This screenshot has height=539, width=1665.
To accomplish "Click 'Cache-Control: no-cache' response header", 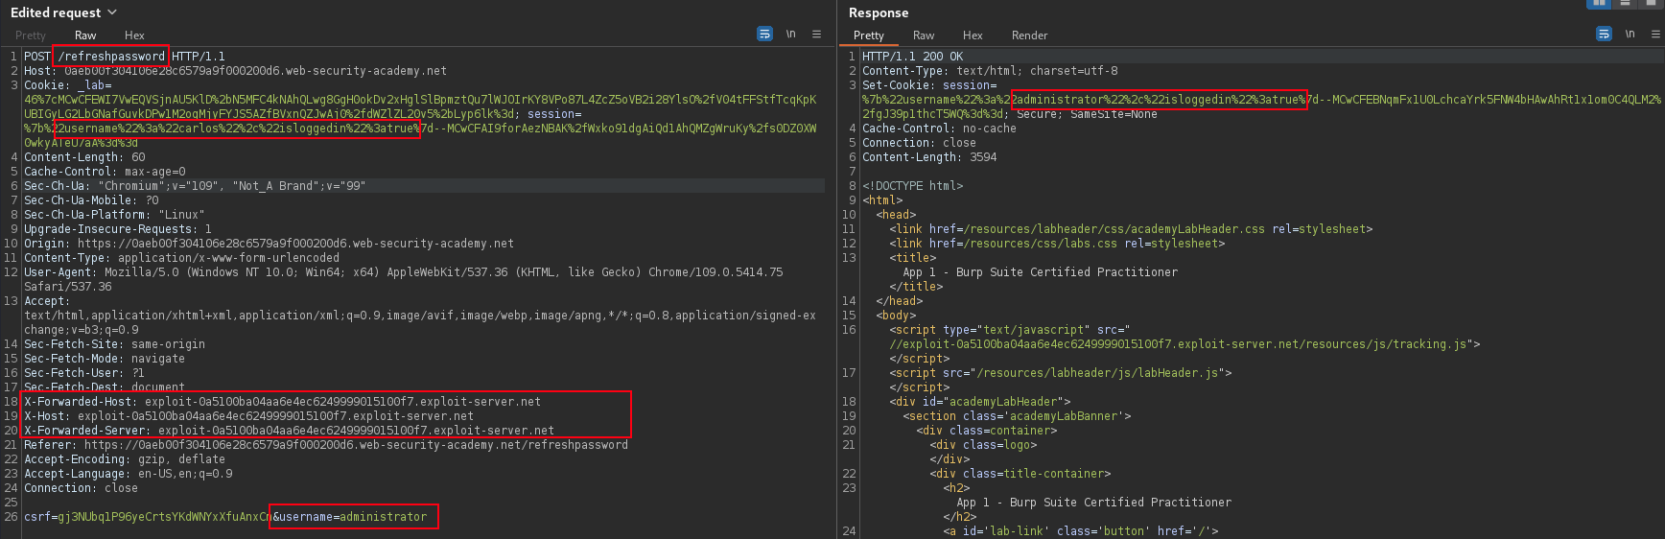I will [x=939, y=129].
